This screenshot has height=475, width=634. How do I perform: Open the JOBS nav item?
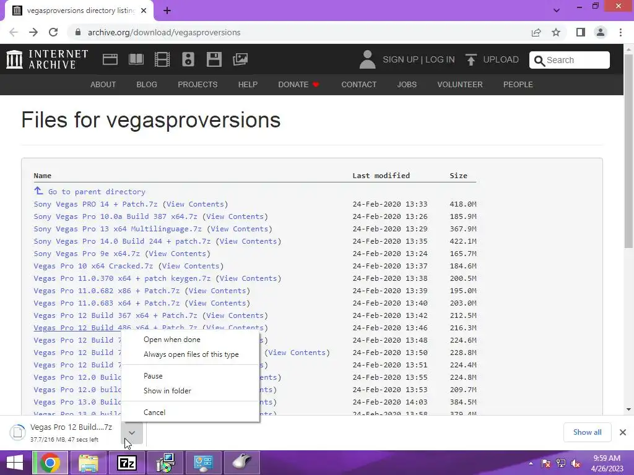pos(407,84)
